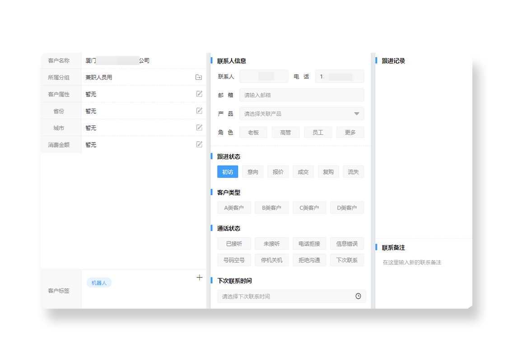Screen dimensions: 513x361
Task: Open the 产品 related product dropdown
Action: click(x=302, y=114)
